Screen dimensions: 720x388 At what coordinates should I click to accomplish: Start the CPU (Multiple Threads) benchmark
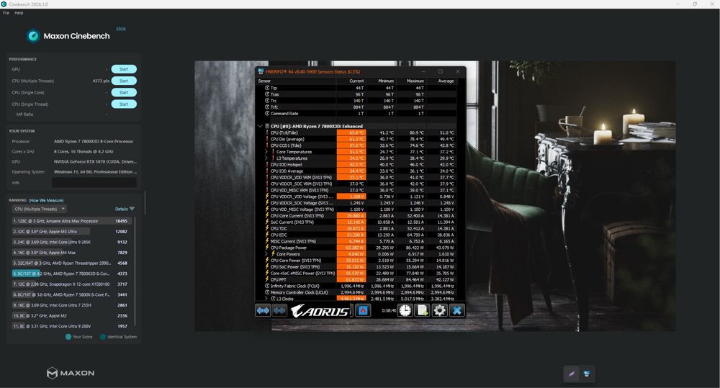click(124, 81)
